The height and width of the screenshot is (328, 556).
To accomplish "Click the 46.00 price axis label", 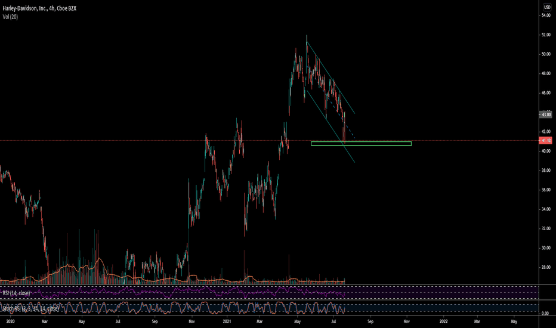I will (x=546, y=93).
